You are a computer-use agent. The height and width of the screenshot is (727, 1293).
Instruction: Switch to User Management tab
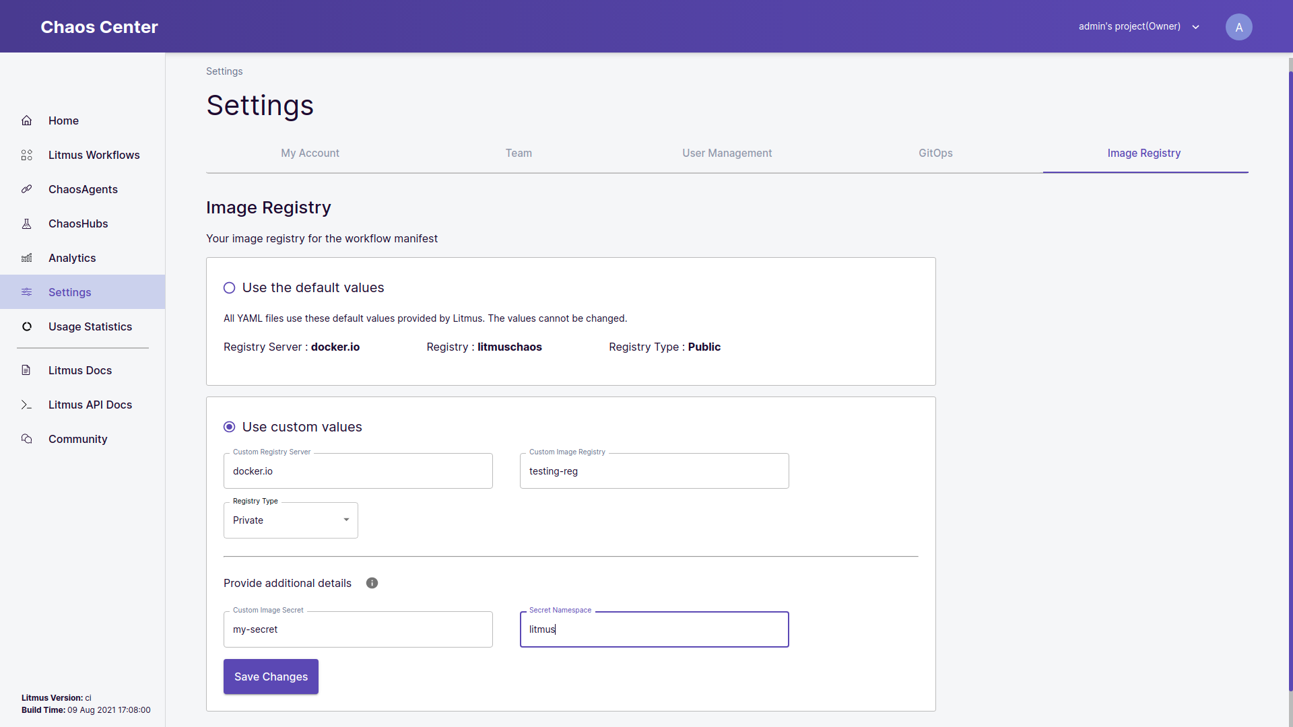coord(727,153)
